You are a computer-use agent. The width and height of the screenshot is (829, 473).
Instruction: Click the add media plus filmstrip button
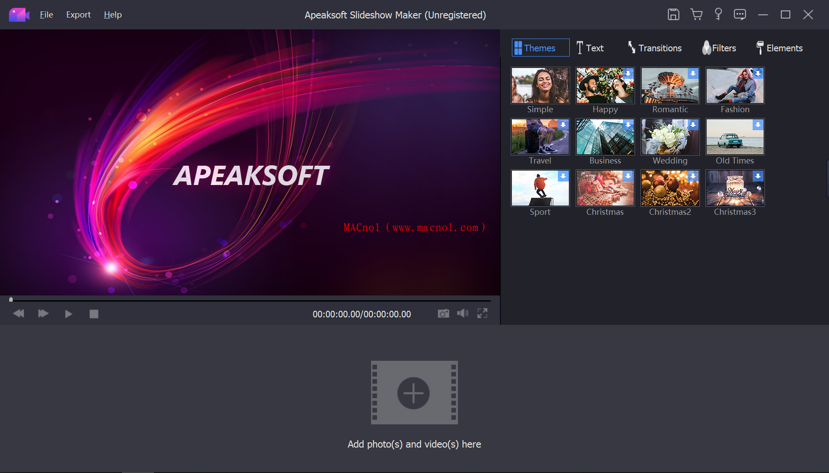coord(414,392)
